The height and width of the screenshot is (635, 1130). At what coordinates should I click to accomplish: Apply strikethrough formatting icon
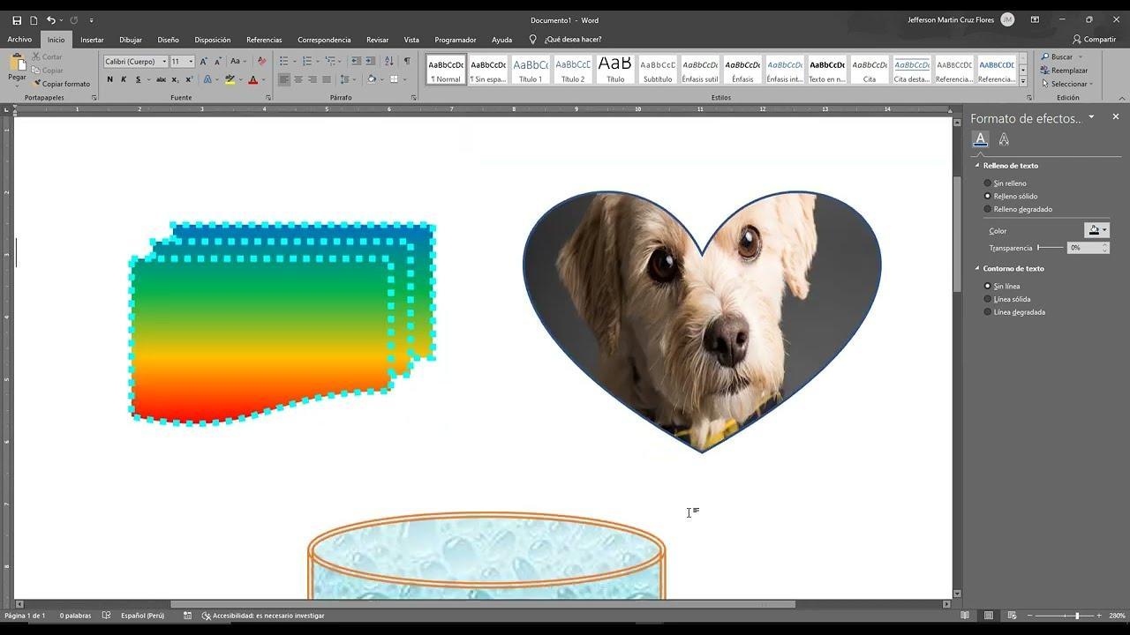click(161, 79)
